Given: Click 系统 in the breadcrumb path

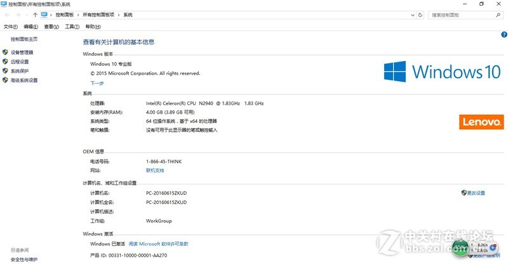Looking at the screenshot, I should click(x=128, y=15).
